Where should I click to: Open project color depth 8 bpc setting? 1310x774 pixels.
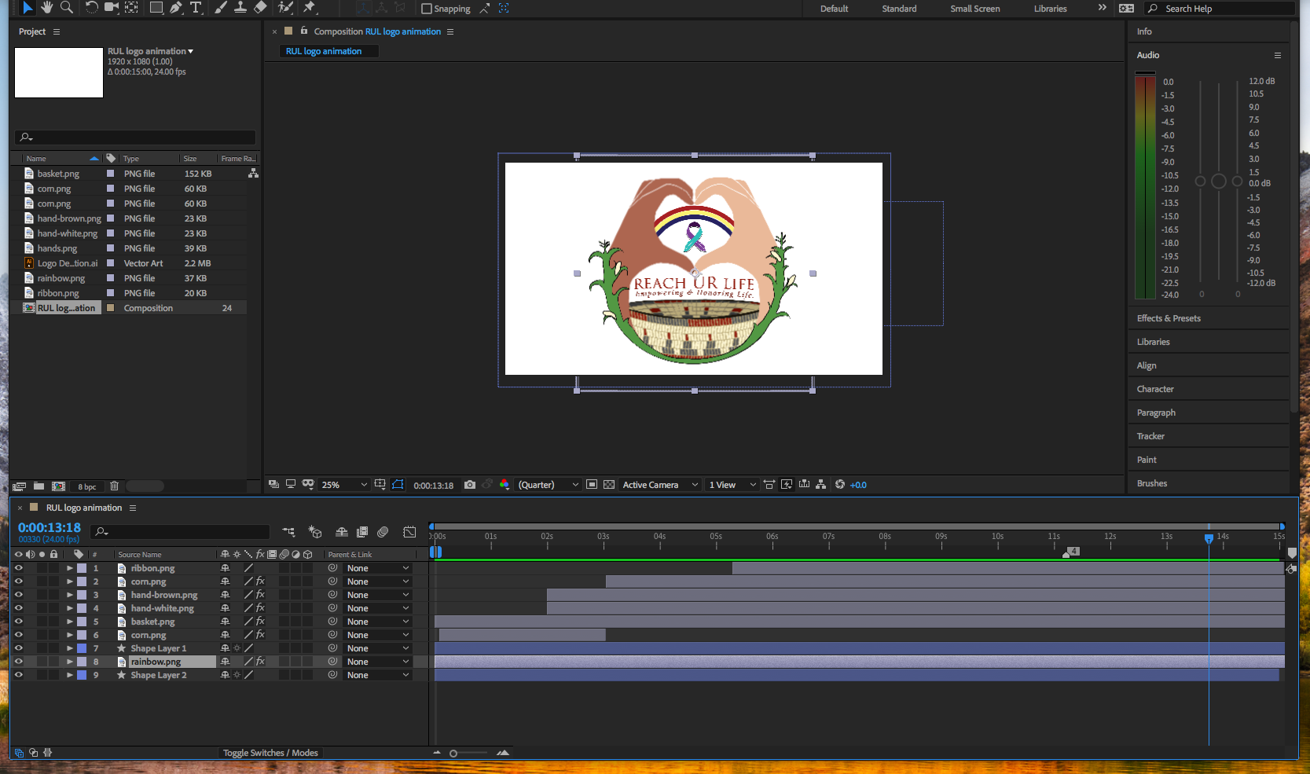[87, 486]
